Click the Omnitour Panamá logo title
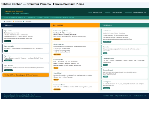 (14, 11)
